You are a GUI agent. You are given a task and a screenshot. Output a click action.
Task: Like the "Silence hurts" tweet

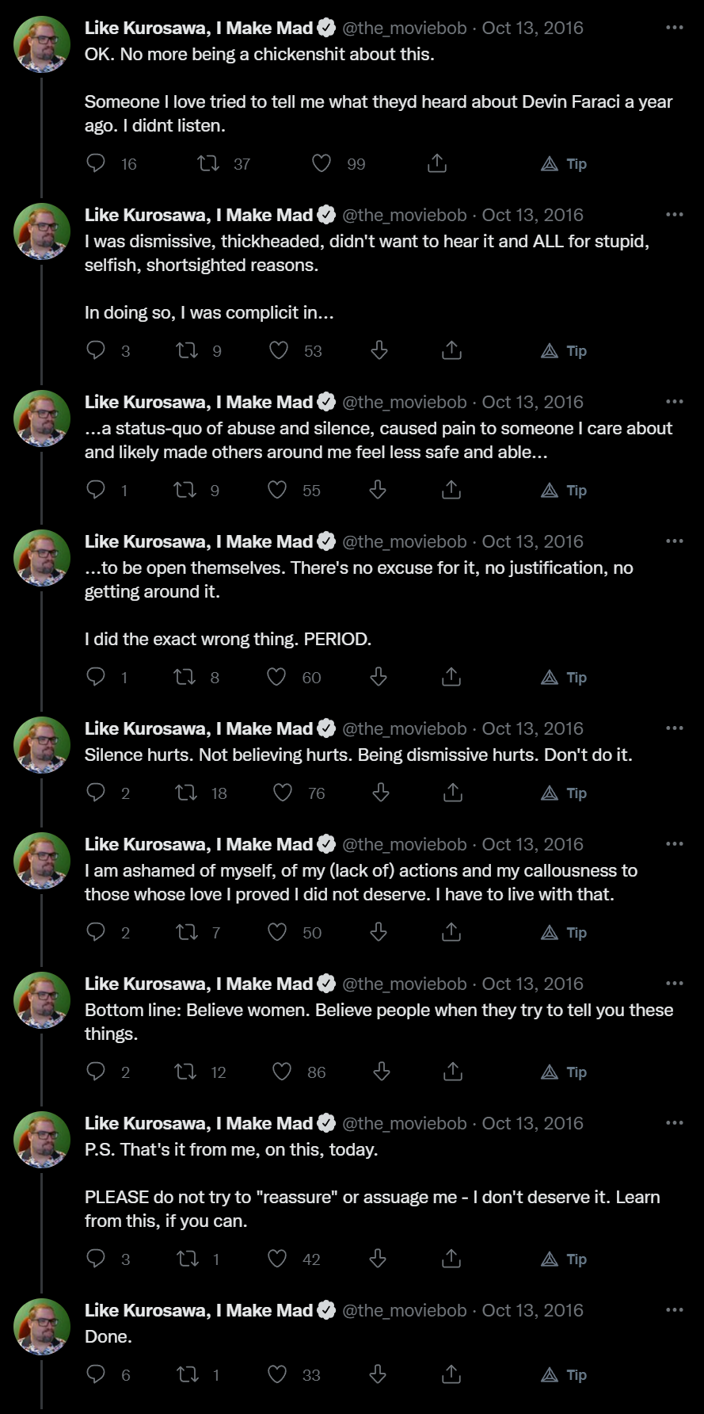click(283, 793)
